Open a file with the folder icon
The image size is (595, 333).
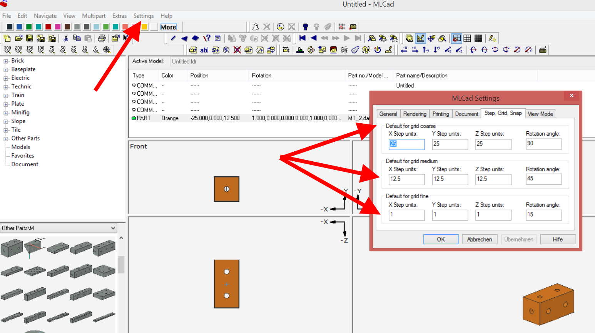point(18,38)
